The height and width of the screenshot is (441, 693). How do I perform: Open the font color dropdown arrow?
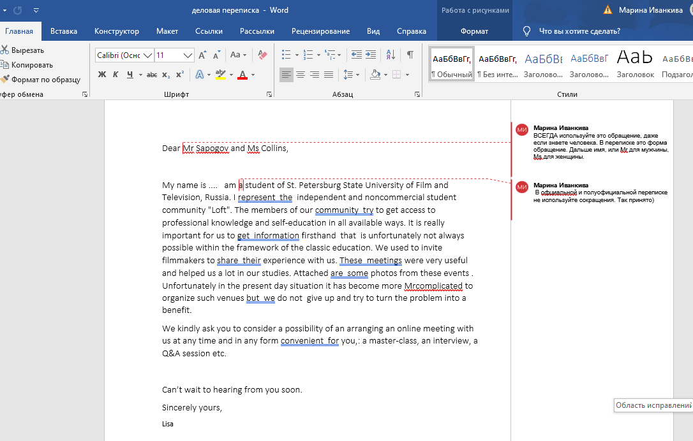(253, 75)
